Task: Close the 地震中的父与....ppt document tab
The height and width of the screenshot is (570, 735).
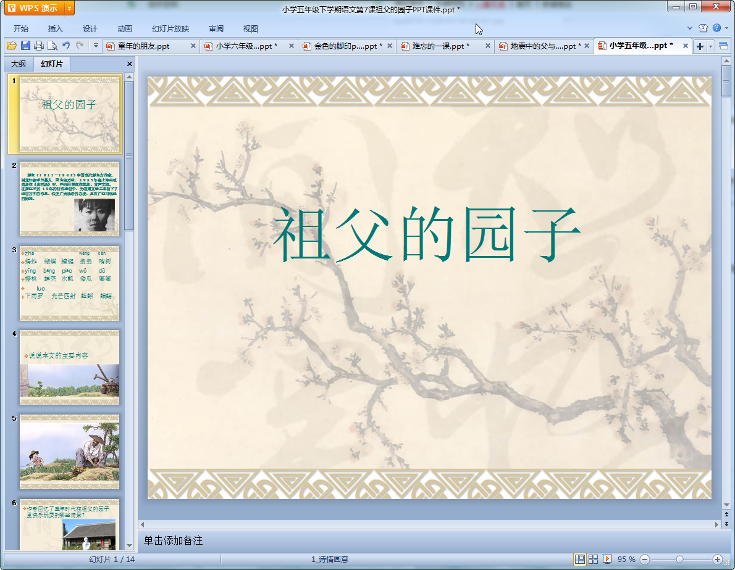Action: (586, 46)
